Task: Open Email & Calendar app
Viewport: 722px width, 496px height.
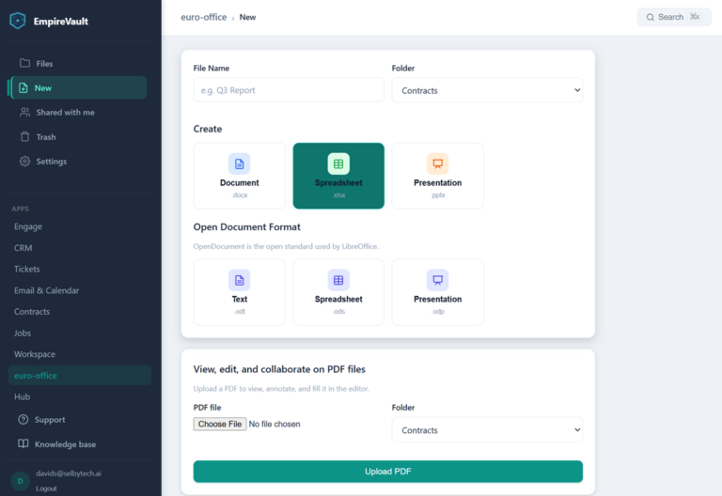Action: point(80,290)
